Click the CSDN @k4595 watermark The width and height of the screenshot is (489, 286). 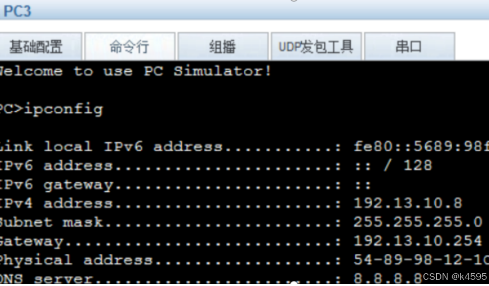(455, 277)
